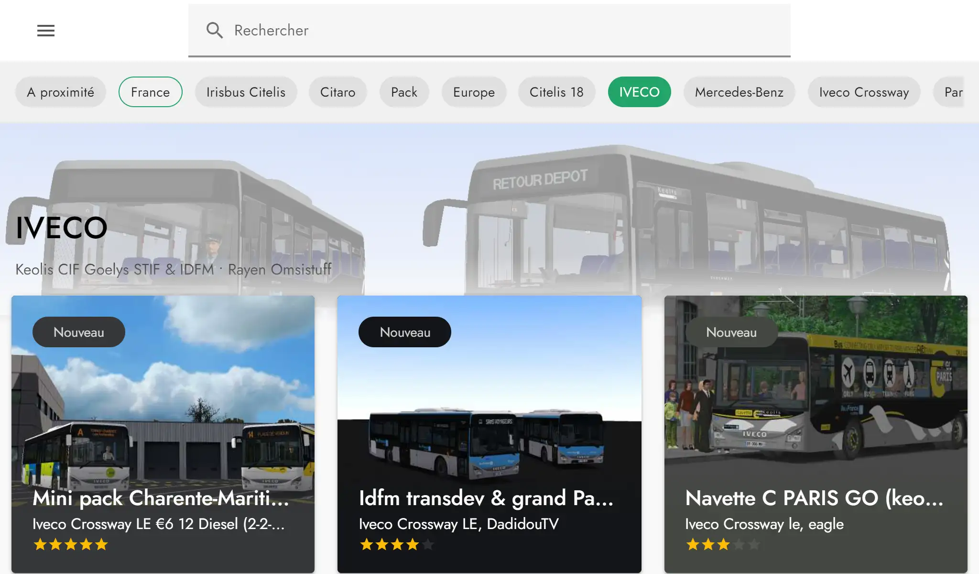
Task: Select the Irisbus Citelis chip
Action: (x=246, y=92)
